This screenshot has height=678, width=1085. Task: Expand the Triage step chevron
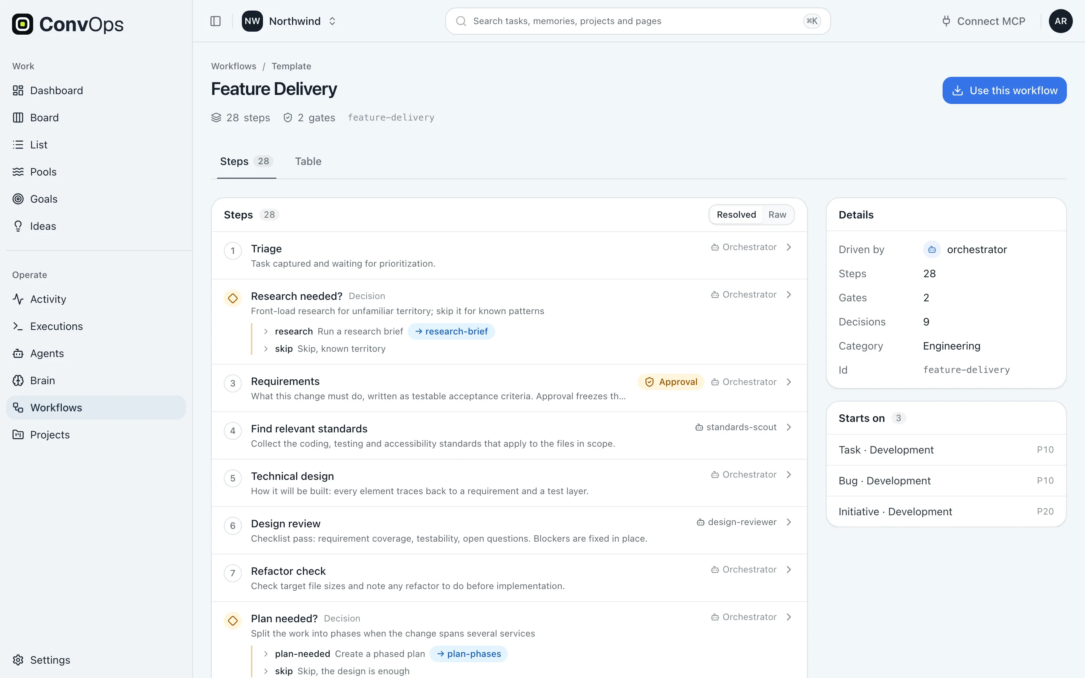click(x=789, y=247)
